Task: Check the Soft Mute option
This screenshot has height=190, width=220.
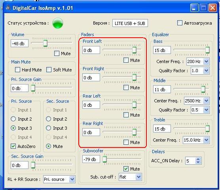Action: (x=49, y=70)
